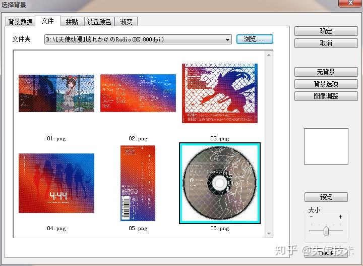Viewport: 363px width, 266px height.
Task: Open the 渐变 tab
Action: 126,22
